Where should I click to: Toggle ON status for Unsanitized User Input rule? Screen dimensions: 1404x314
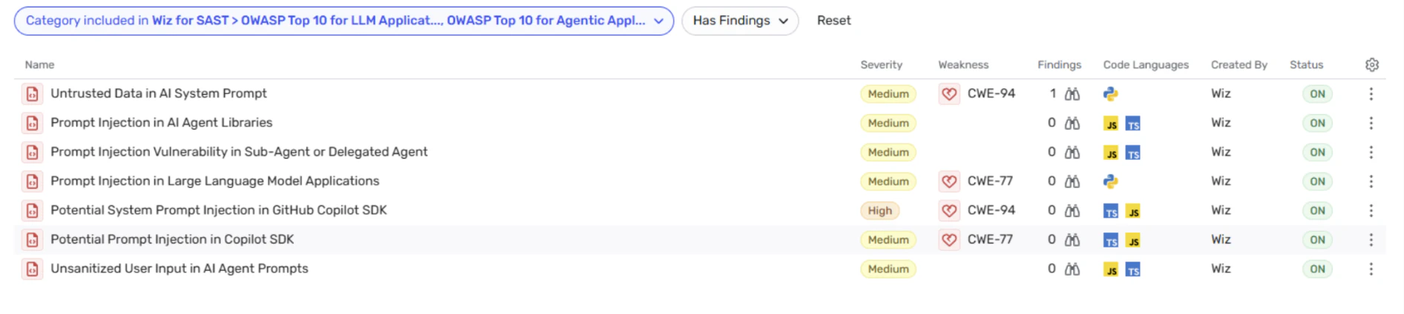(1317, 270)
